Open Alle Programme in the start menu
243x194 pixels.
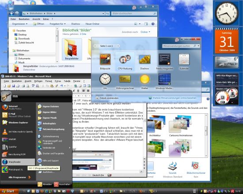click(19, 177)
